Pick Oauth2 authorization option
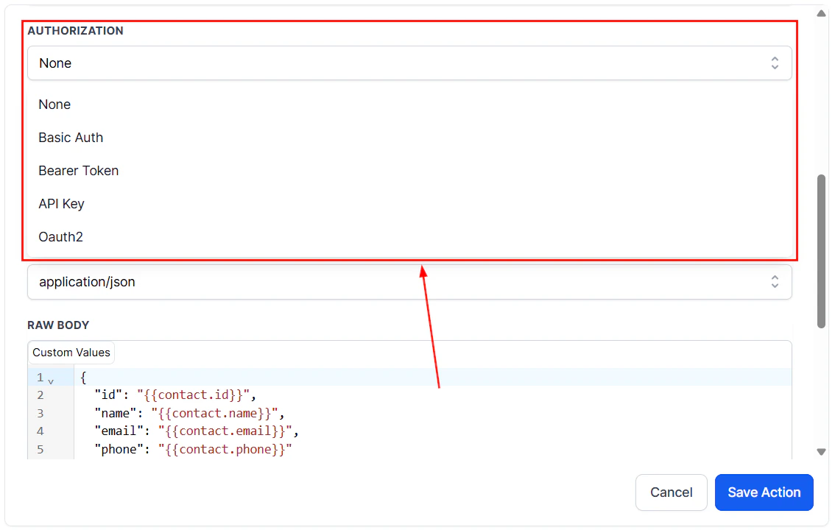 pos(60,237)
